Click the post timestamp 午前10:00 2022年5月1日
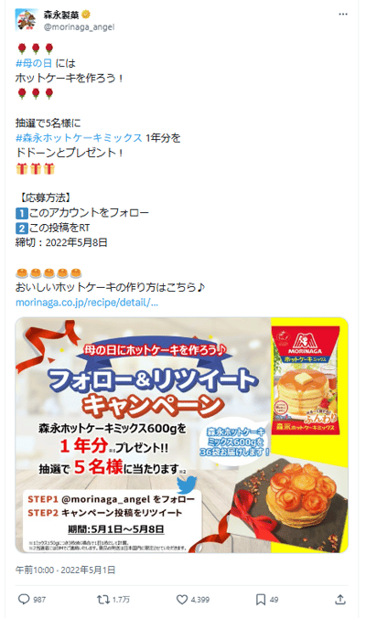 click(66, 570)
